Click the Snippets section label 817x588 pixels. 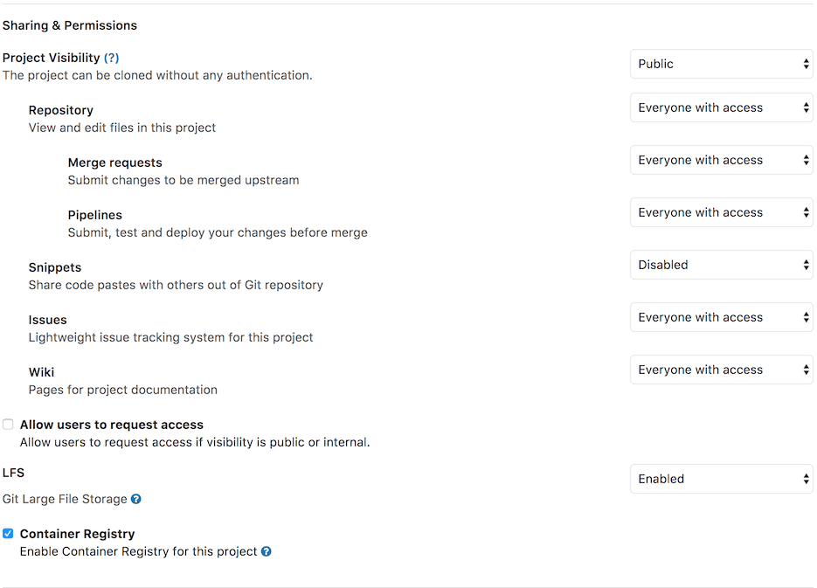tap(54, 267)
